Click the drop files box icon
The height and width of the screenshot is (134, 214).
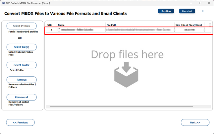coord(126,75)
